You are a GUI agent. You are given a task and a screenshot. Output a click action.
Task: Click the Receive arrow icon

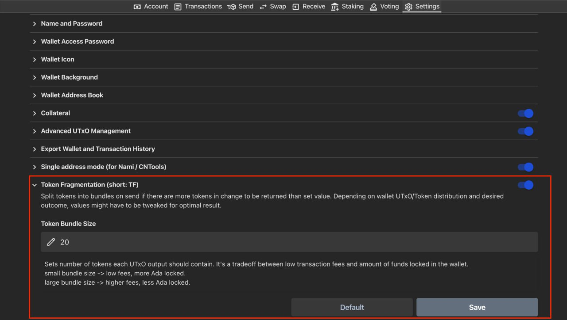tap(295, 7)
